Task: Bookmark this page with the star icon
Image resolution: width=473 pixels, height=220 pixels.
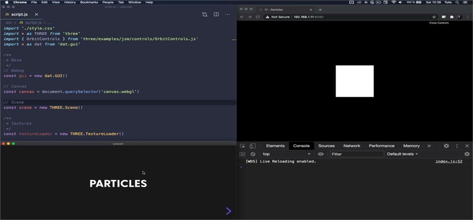Action: coord(434,17)
